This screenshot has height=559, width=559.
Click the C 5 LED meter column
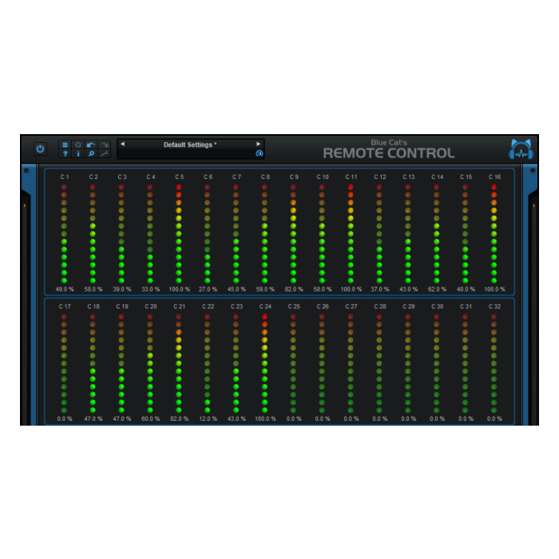pyautogui.click(x=179, y=234)
